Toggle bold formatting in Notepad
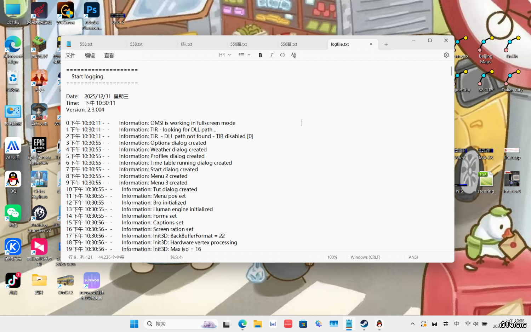Screen dimensions: 531x332 click(x=260, y=55)
